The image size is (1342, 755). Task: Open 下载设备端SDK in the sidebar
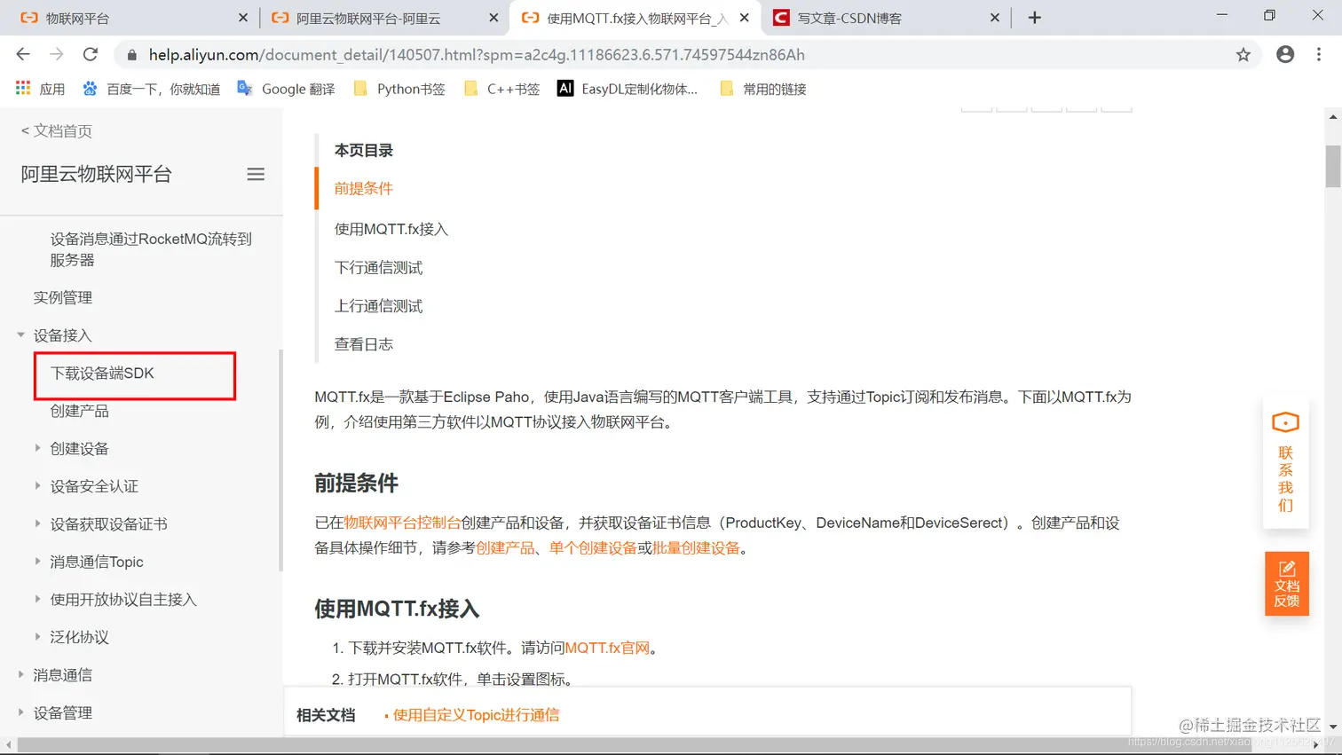(102, 374)
